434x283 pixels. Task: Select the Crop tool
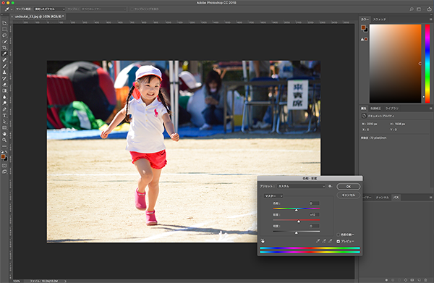tap(4, 48)
